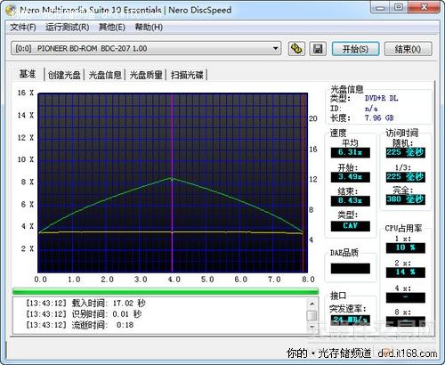
Task: Click the average speed value 6.31x
Action: point(351,152)
